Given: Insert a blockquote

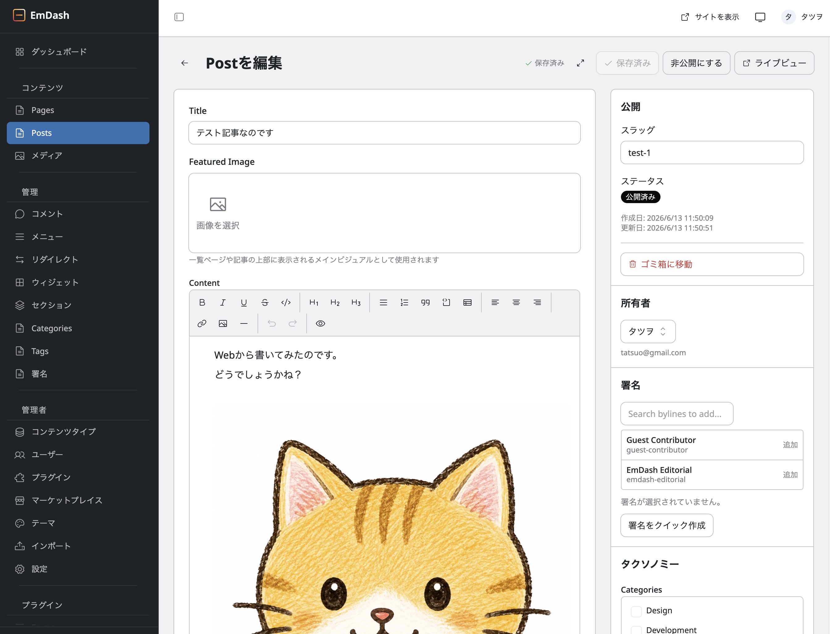Looking at the screenshot, I should 425,302.
